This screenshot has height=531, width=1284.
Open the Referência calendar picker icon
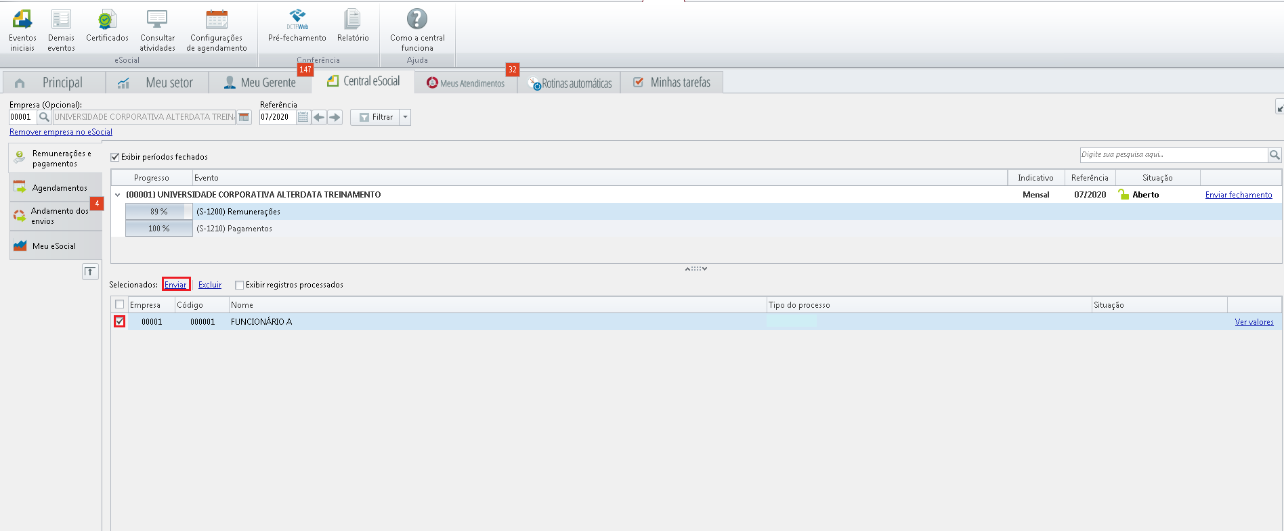coord(303,117)
